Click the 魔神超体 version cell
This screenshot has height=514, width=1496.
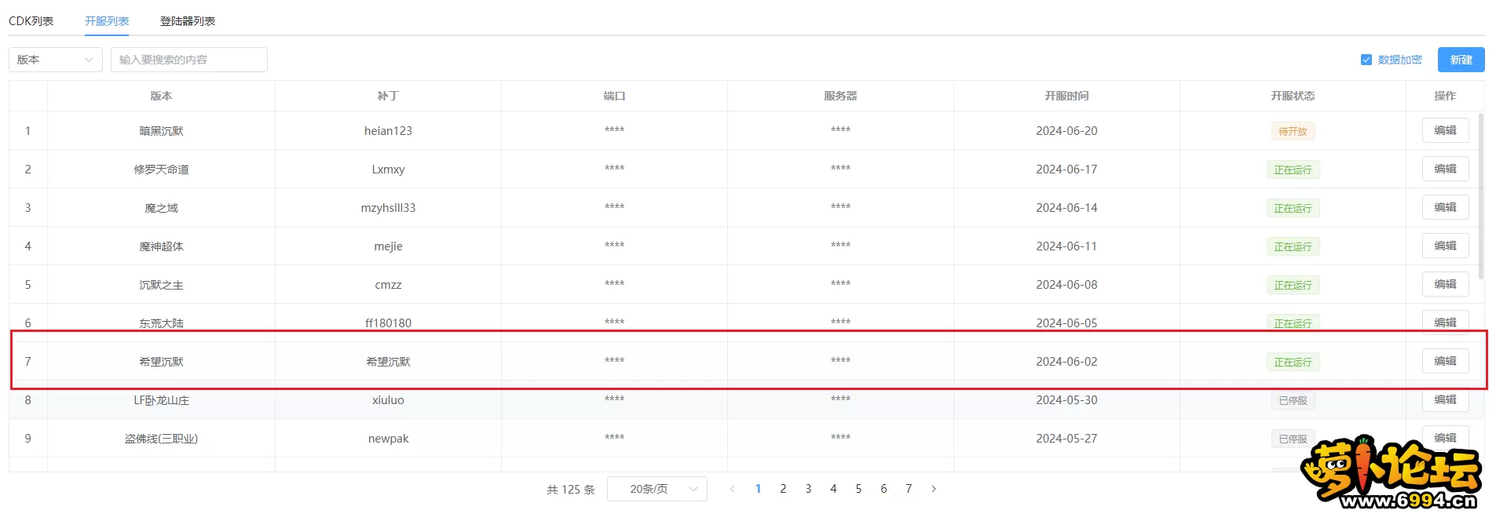161,246
